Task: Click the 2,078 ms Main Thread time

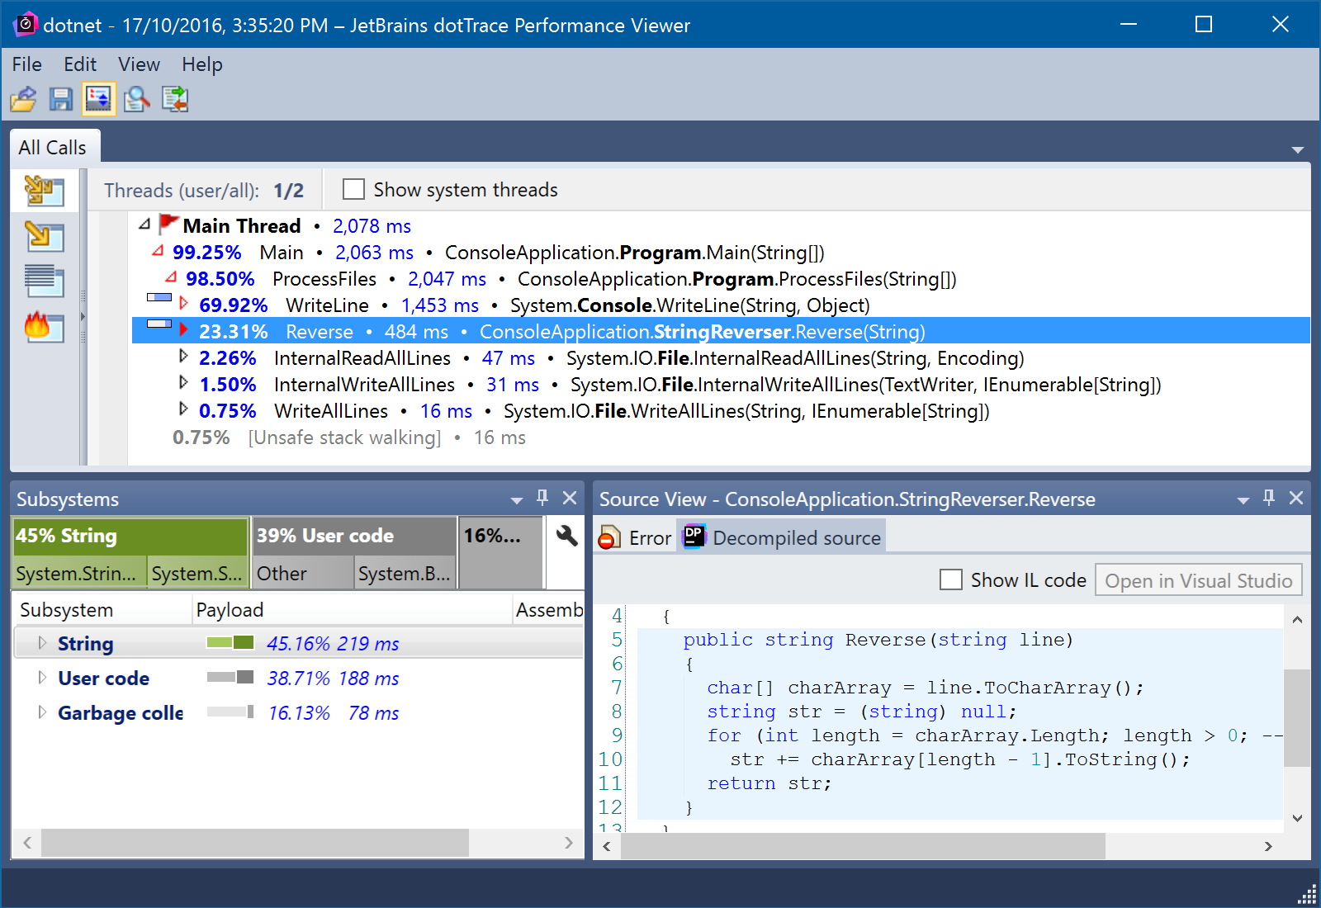Action: coord(372,225)
